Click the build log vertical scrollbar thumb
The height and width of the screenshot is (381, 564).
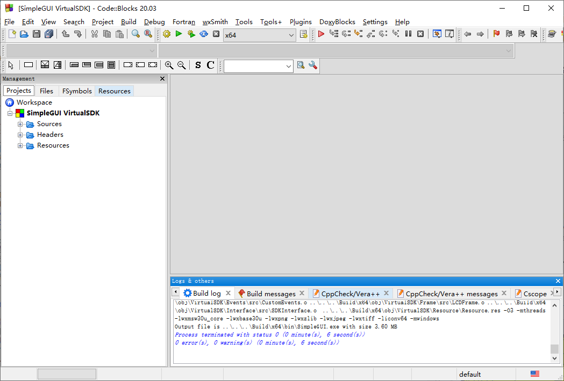554,349
